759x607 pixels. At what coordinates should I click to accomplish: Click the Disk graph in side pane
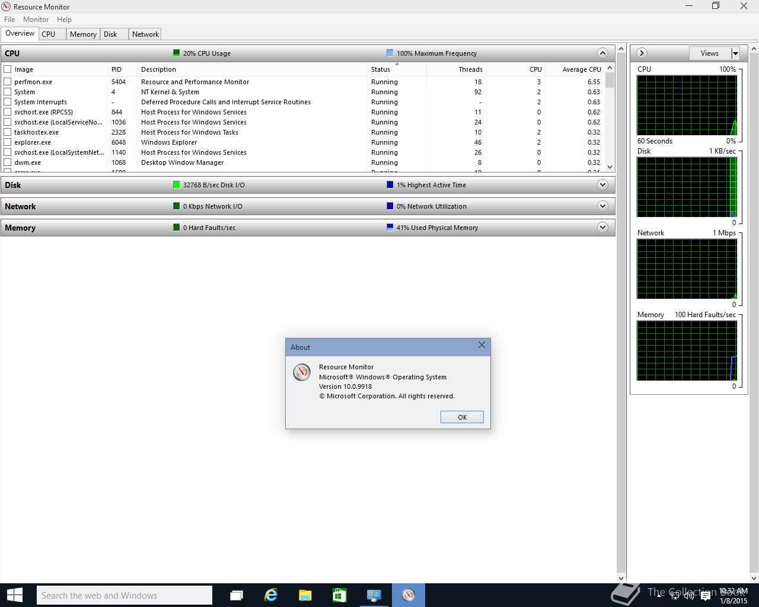click(x=687, y=187)
